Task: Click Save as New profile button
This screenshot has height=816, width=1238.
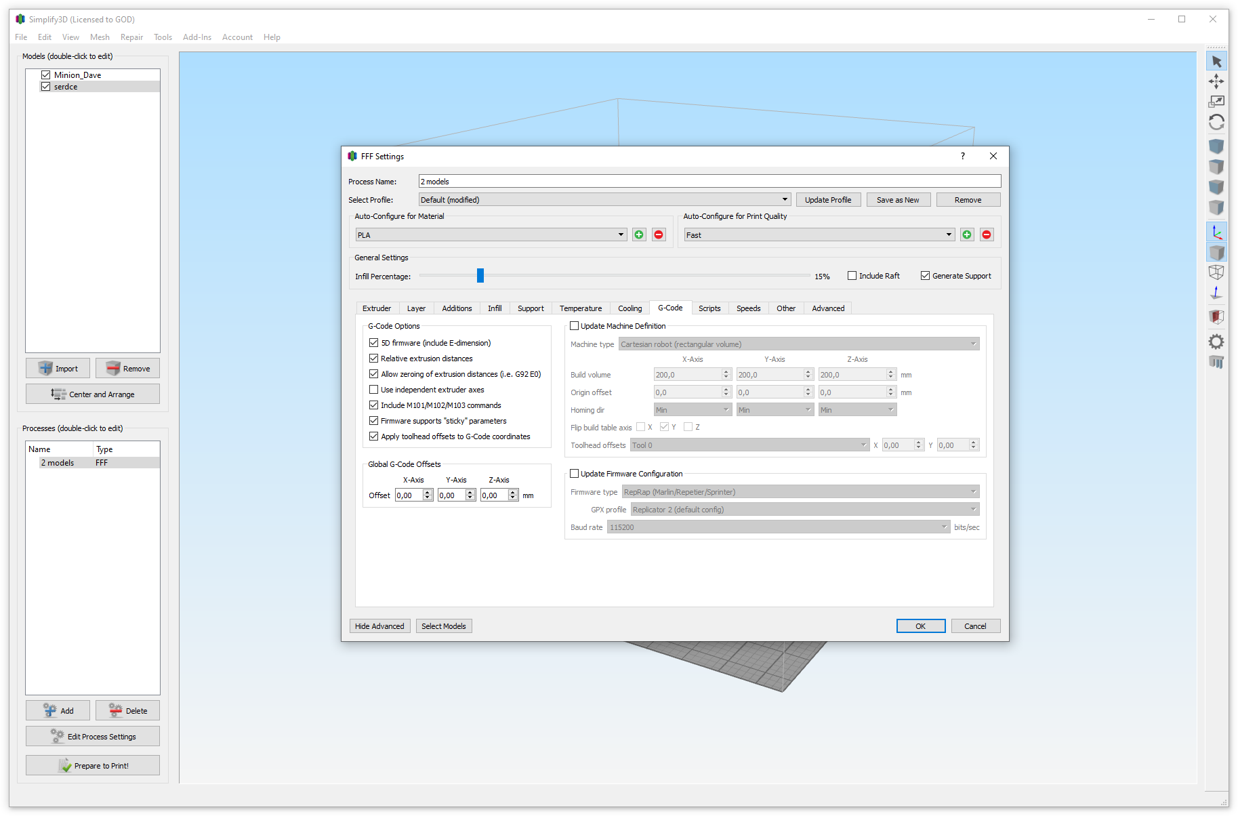Action: pyautogui.click(x=898, y=200)
